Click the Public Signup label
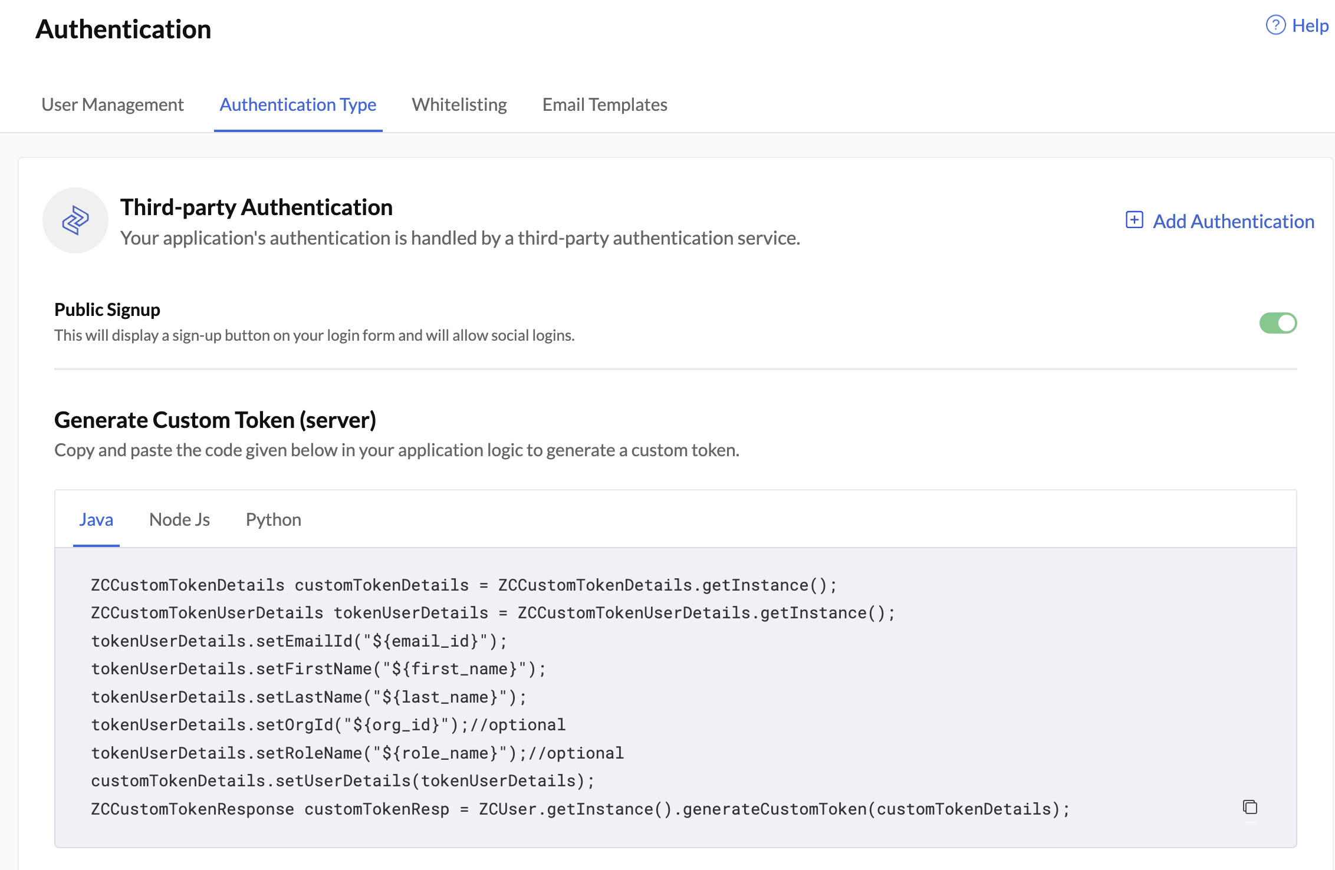The height and width of the screenshot is (870, 1335). [107, 309]
